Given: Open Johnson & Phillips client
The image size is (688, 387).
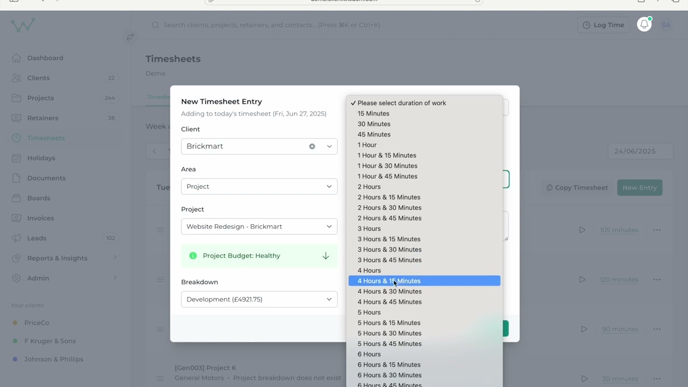Looking at the screenshot, I should [x=54, y=360].
